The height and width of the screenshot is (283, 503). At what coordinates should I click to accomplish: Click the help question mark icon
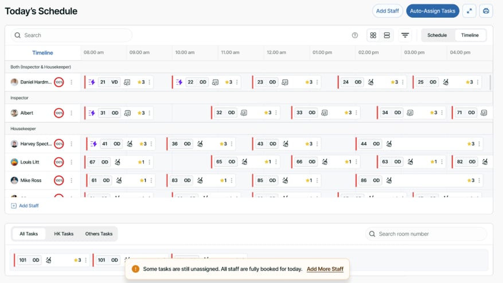(x=355, y=36)
